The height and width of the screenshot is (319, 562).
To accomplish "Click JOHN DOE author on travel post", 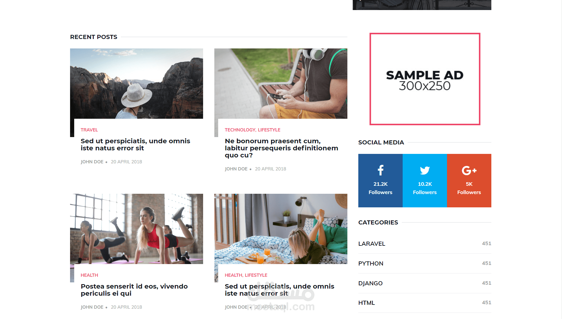I will [x=92, y=162].
